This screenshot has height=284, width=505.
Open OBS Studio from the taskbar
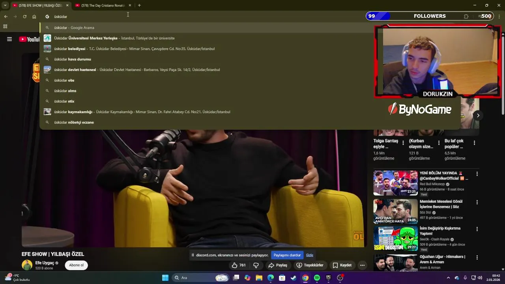[x=340, y=278]
